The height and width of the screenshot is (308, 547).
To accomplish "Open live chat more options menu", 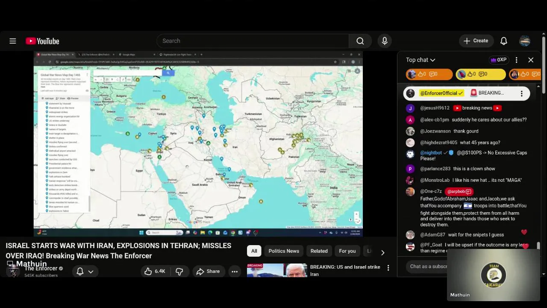I will pyautogui.click(x=516, y=60).
